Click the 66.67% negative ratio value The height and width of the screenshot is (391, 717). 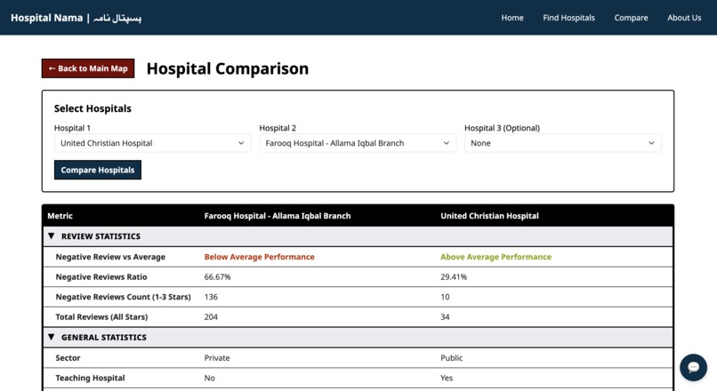tap(217, 276)
